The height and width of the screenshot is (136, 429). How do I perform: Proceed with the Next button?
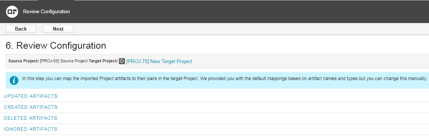coord(58,29)
